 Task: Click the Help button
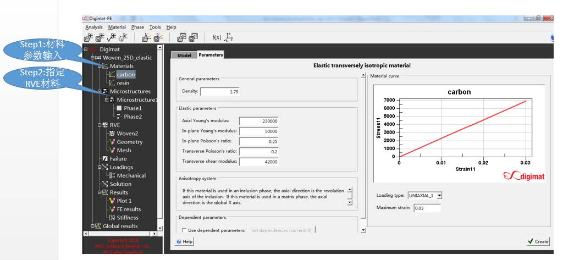point(185,241)
